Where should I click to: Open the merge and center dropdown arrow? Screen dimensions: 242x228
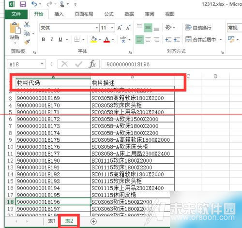[221, 39]
